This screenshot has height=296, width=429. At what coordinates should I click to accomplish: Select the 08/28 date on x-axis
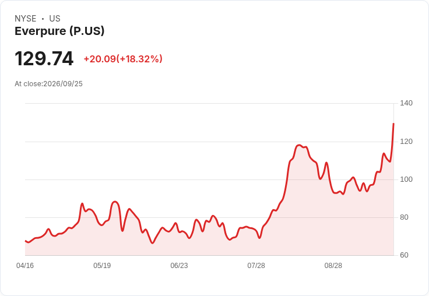click(333, 265)
